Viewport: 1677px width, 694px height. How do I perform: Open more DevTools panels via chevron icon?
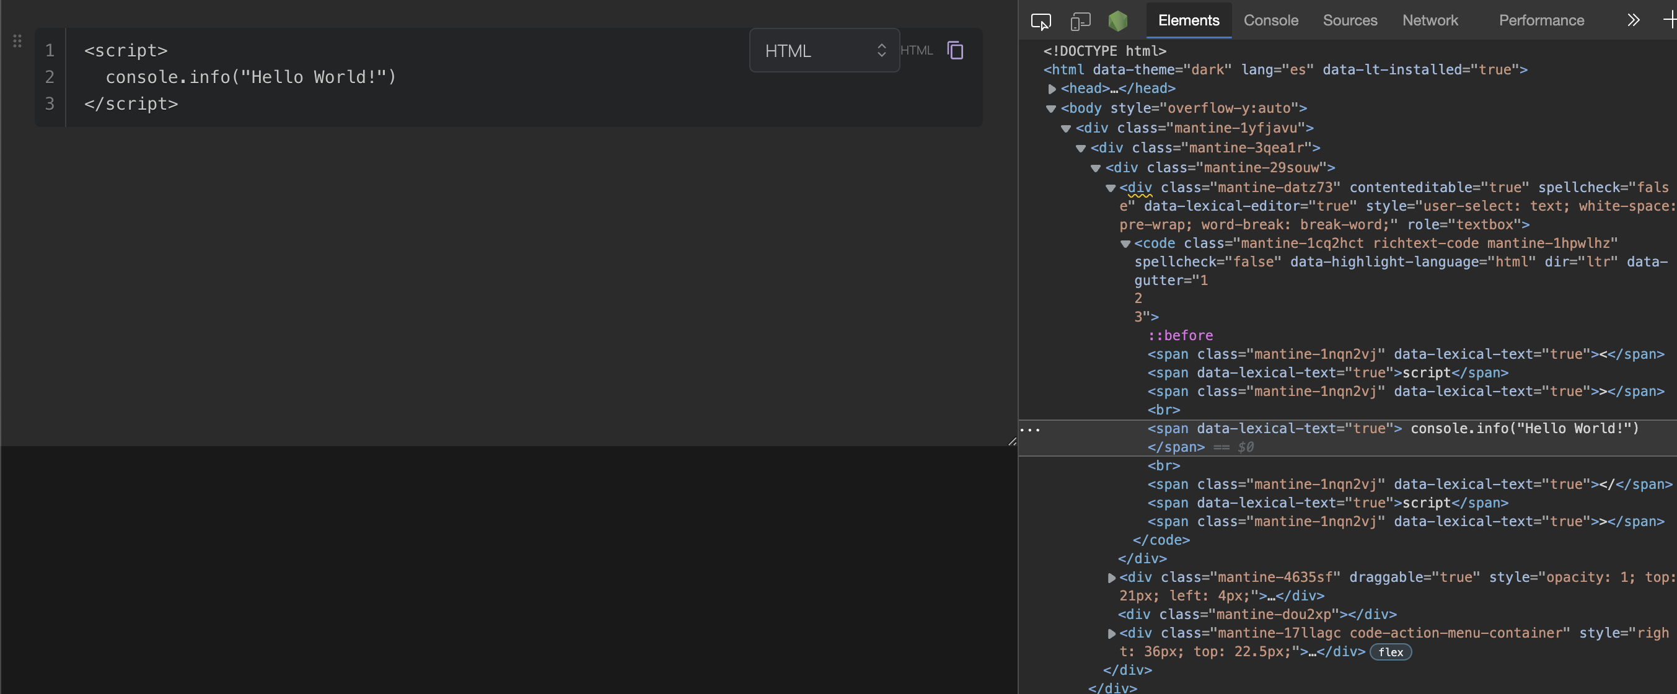(1634, 20)
